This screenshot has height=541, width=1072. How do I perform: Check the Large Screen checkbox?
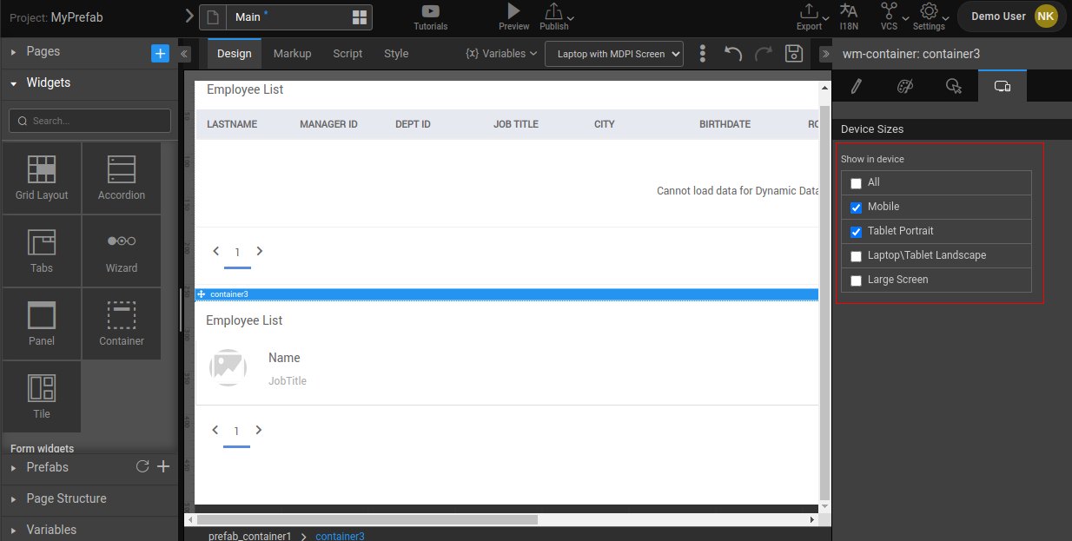tap(857, 280)
